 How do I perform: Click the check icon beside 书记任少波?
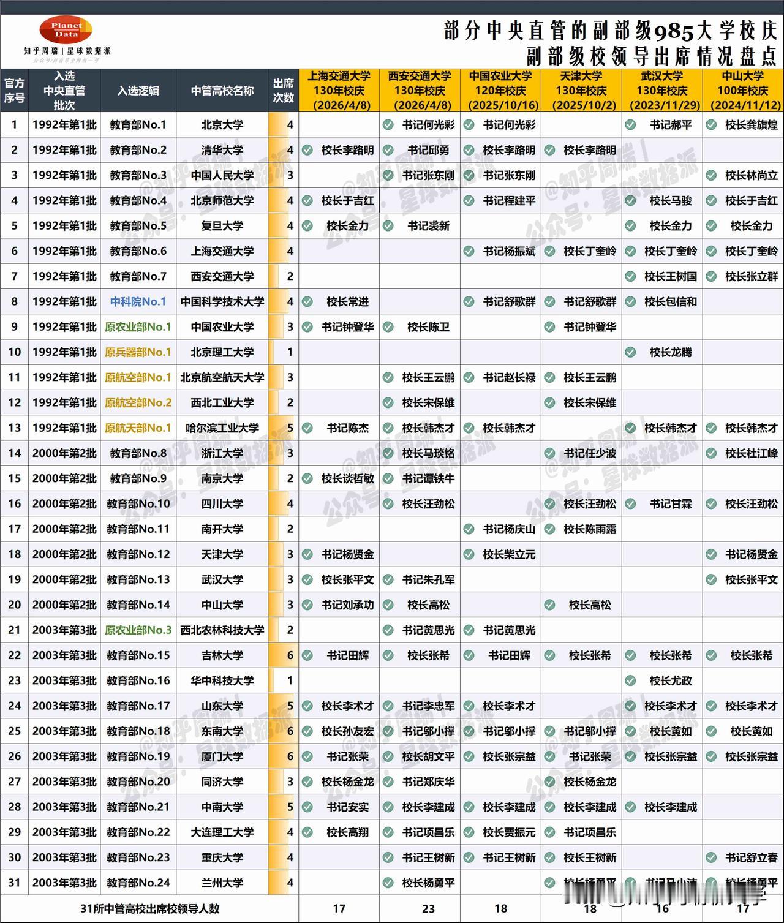pyautogui.click(x=549, y=453)
